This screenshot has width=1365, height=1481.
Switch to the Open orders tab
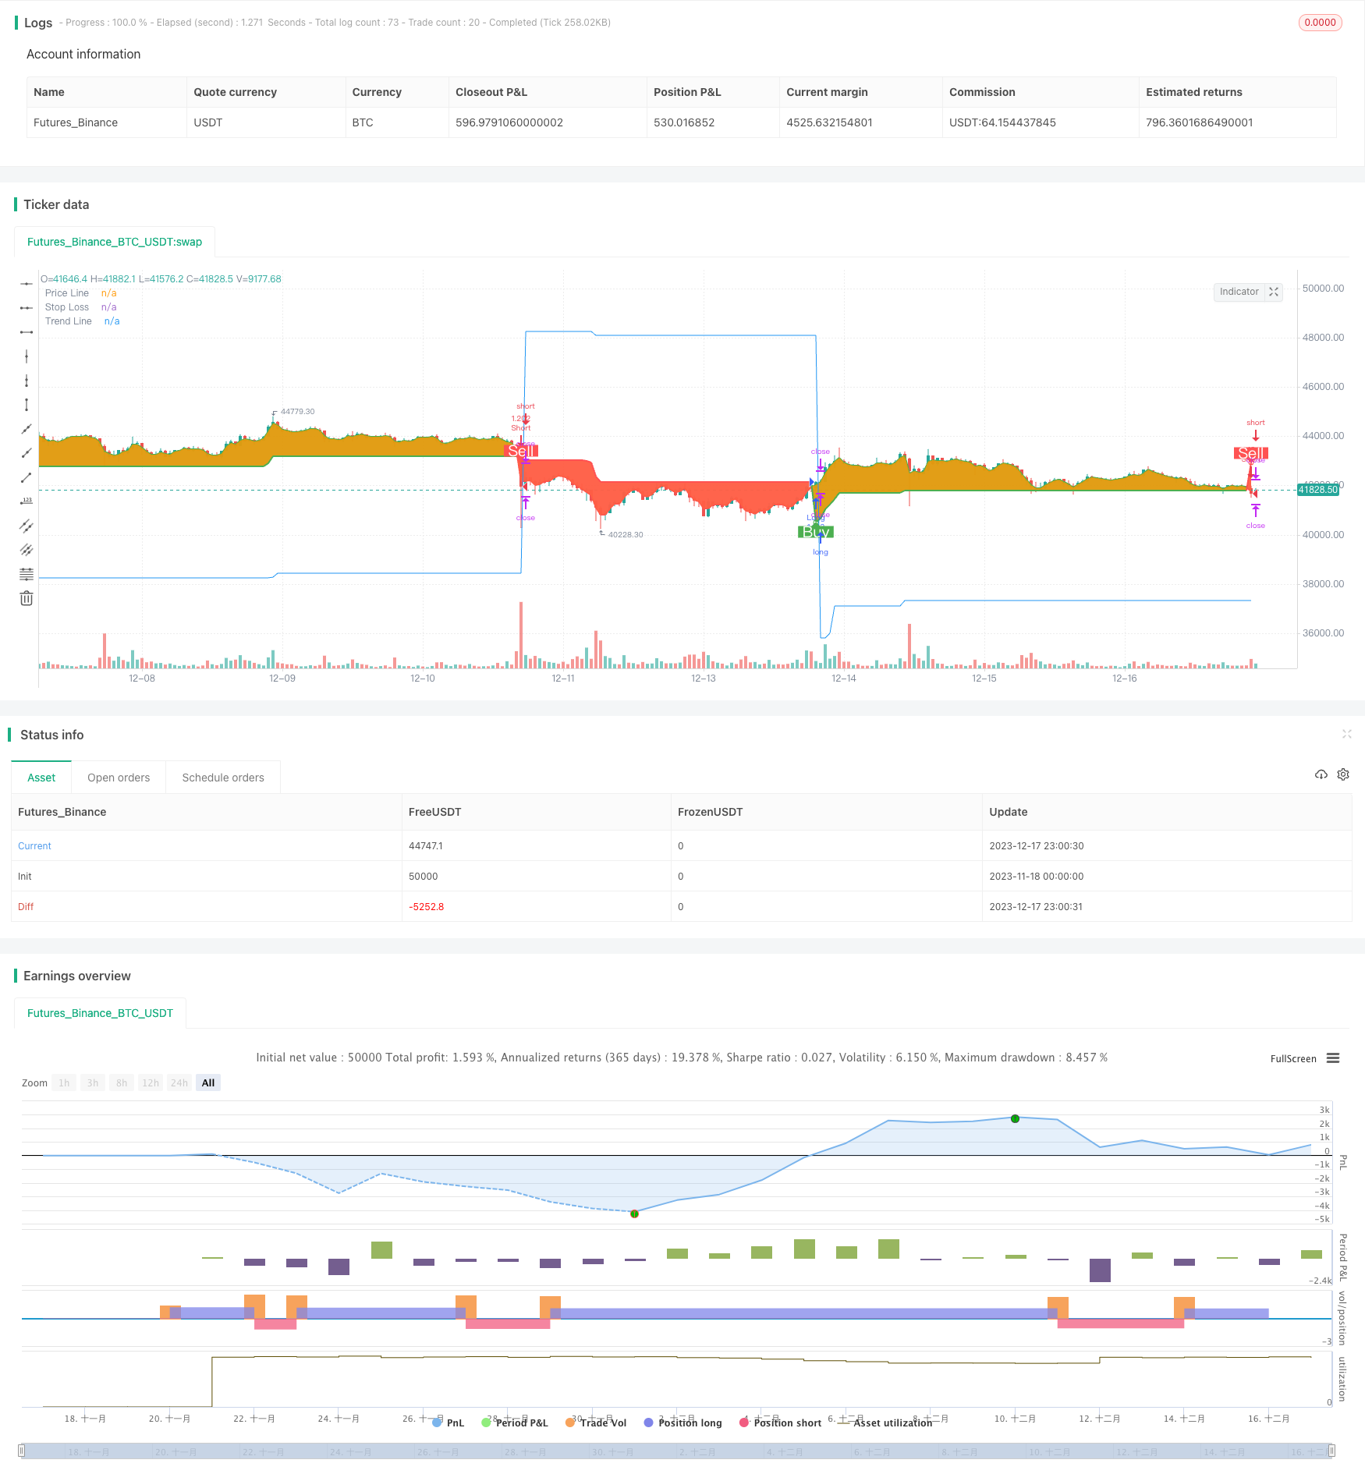click(x=119, y=778)
